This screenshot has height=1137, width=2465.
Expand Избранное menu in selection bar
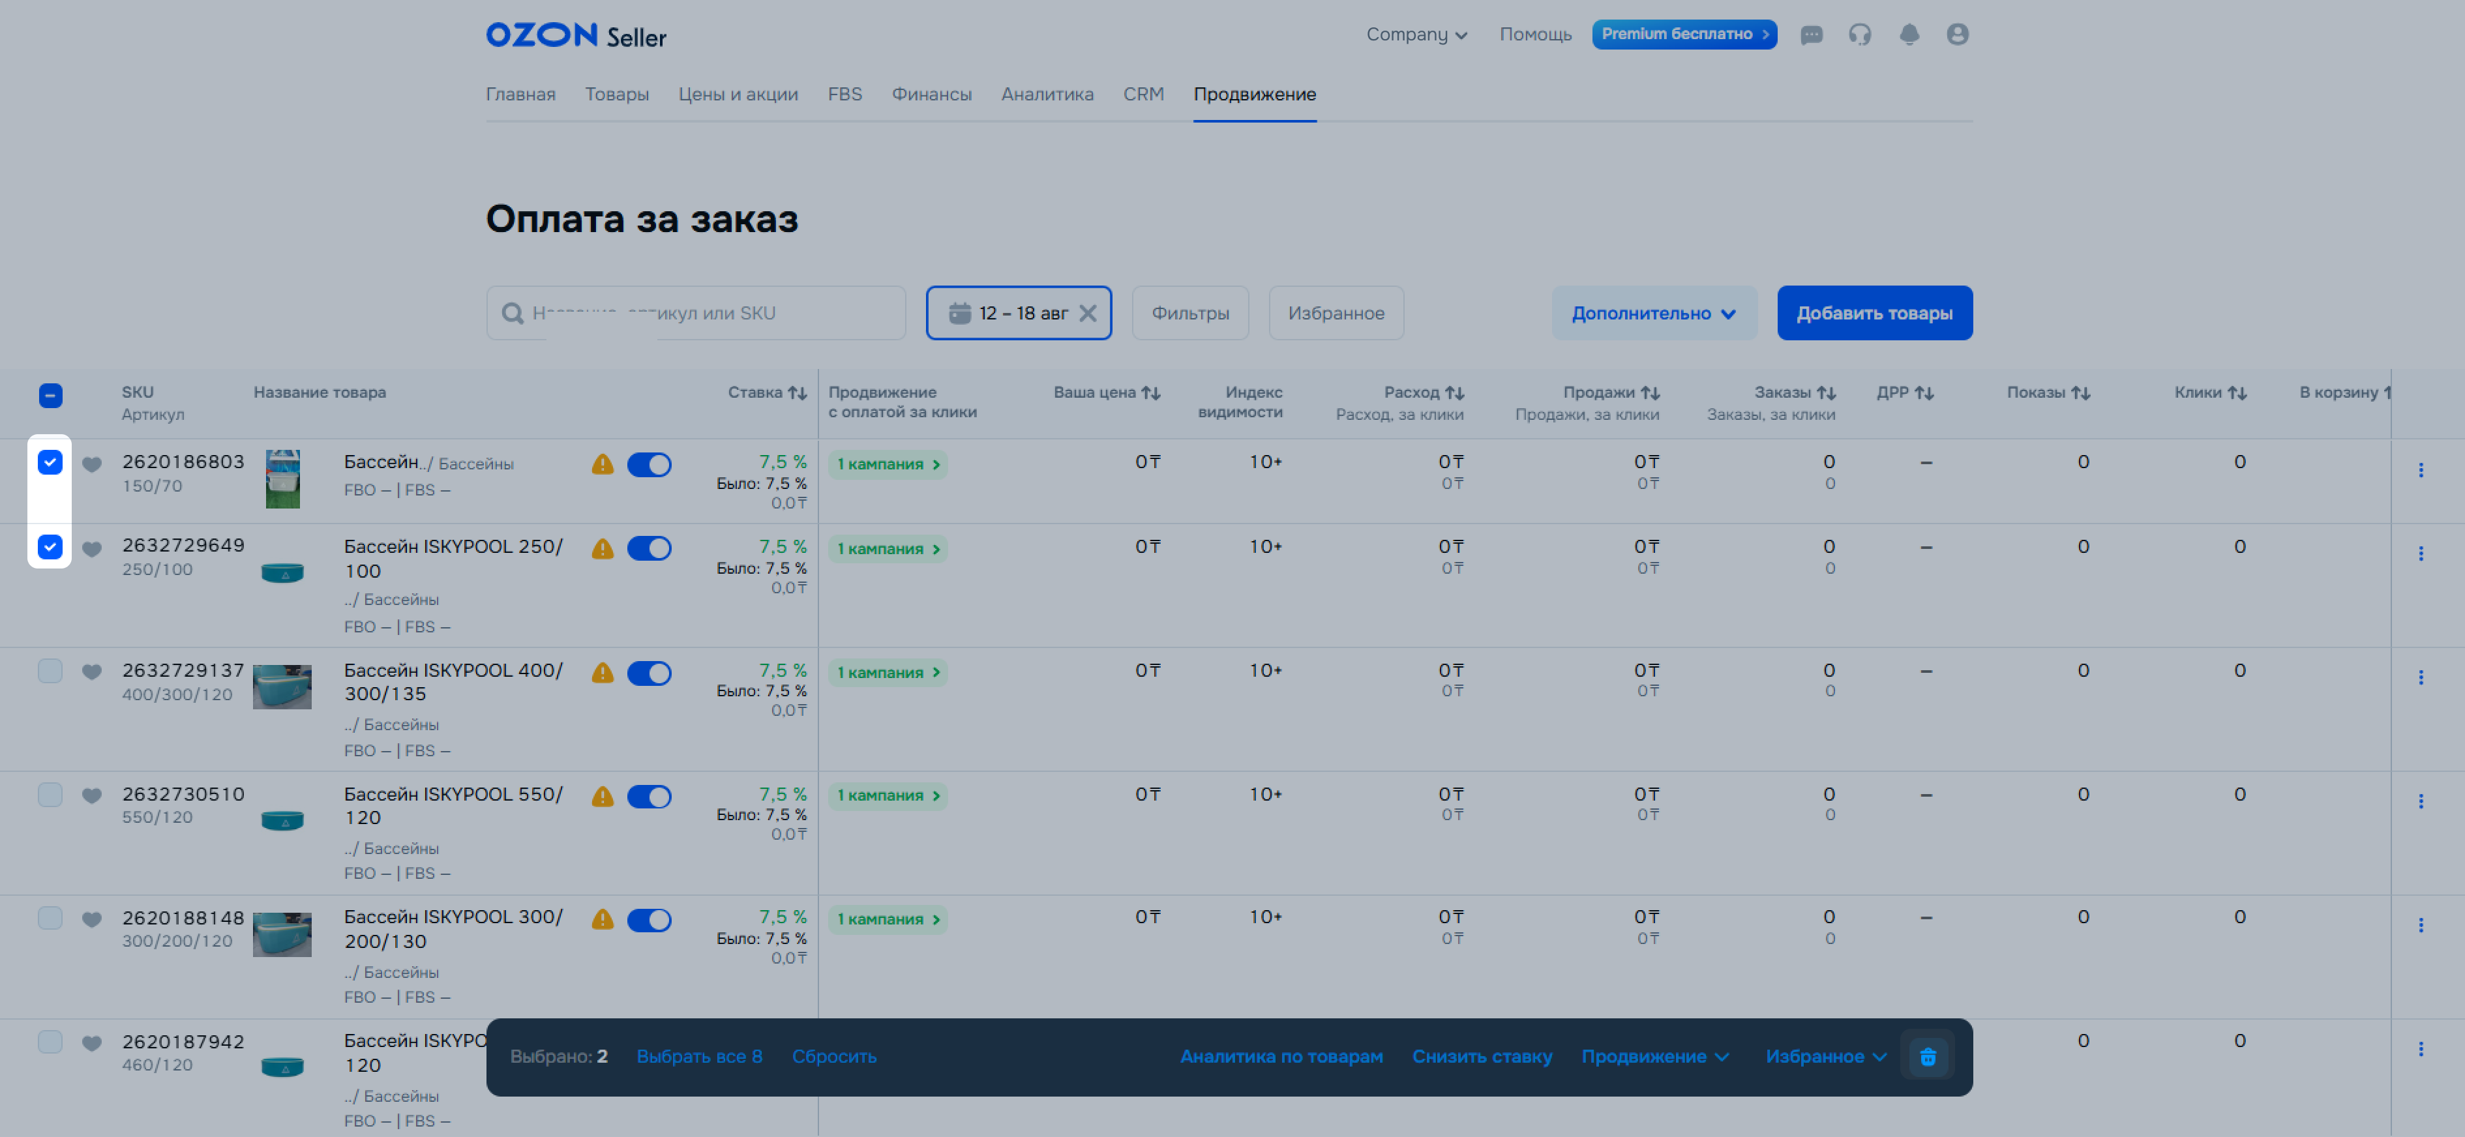coord(1826,1057)
